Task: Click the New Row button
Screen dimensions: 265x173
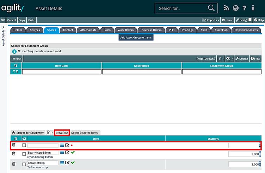Action: click(62, 133)
